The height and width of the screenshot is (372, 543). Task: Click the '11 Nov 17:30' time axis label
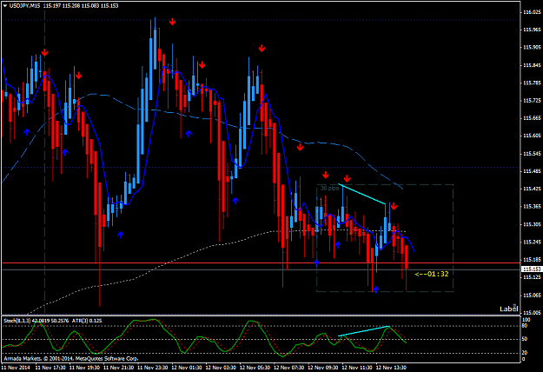50,368
